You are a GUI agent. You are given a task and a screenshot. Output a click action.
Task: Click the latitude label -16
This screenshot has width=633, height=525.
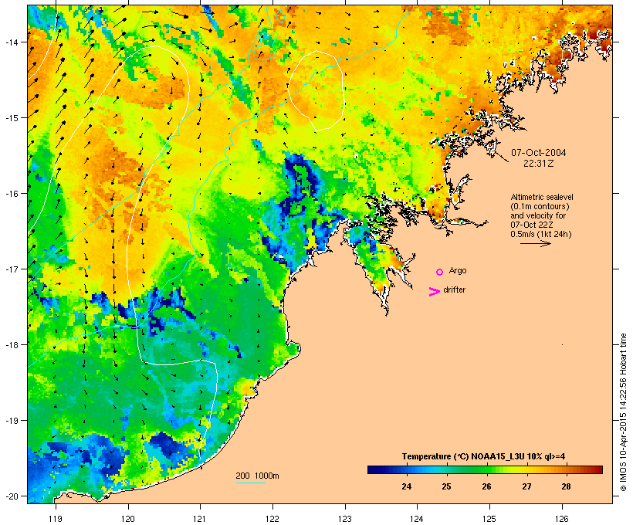coord(11,194)
